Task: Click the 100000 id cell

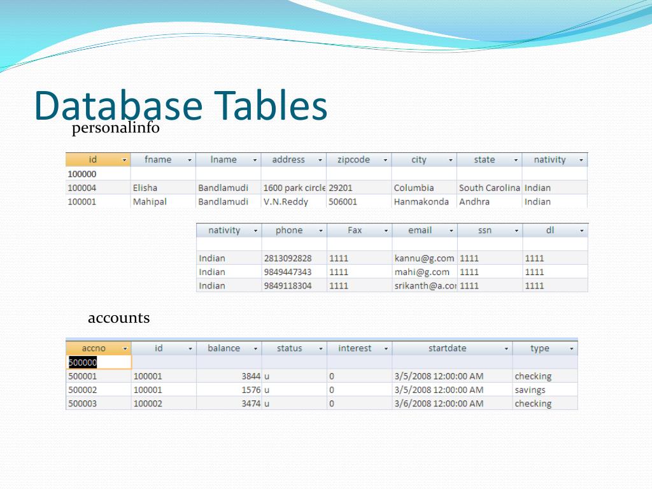Action: [x=98, y=174]
